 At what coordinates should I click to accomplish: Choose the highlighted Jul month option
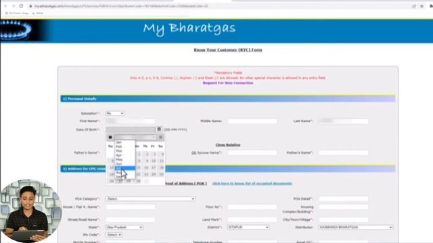pos(125,168)
